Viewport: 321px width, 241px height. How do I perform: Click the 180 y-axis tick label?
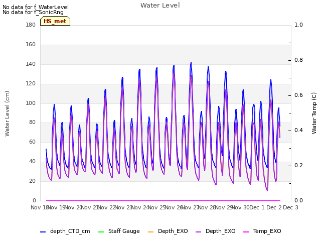click(x=31, y=25)
